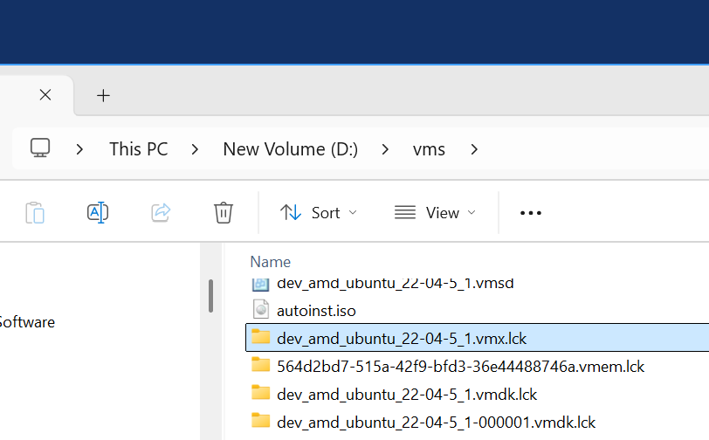Image resolution: width=709 pixels, height=440 pixels.
Task: Select dev_amd_ubuntu_22-04-5_1.vmsd file
Action: click(x=396, y=284)
